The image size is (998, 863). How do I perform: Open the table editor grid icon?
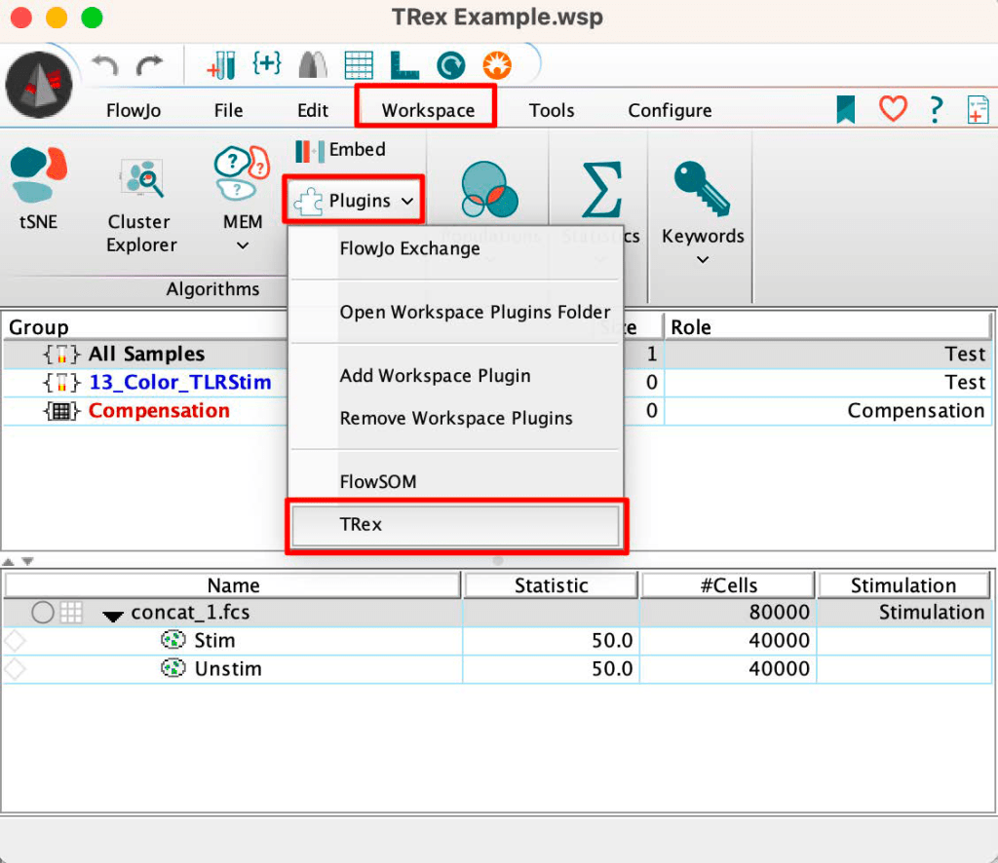(359, 65)
